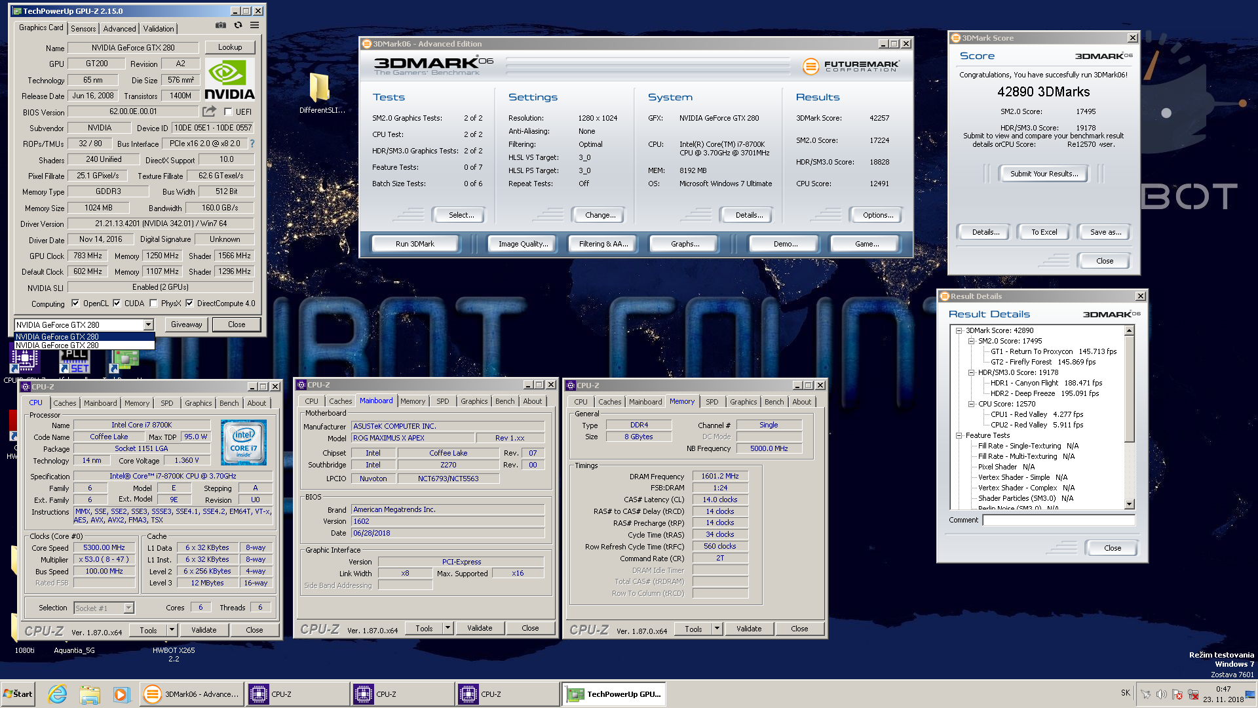Select the PLL SET desktop shortcut
This screenshot has height=708, width=1258.
75,361
